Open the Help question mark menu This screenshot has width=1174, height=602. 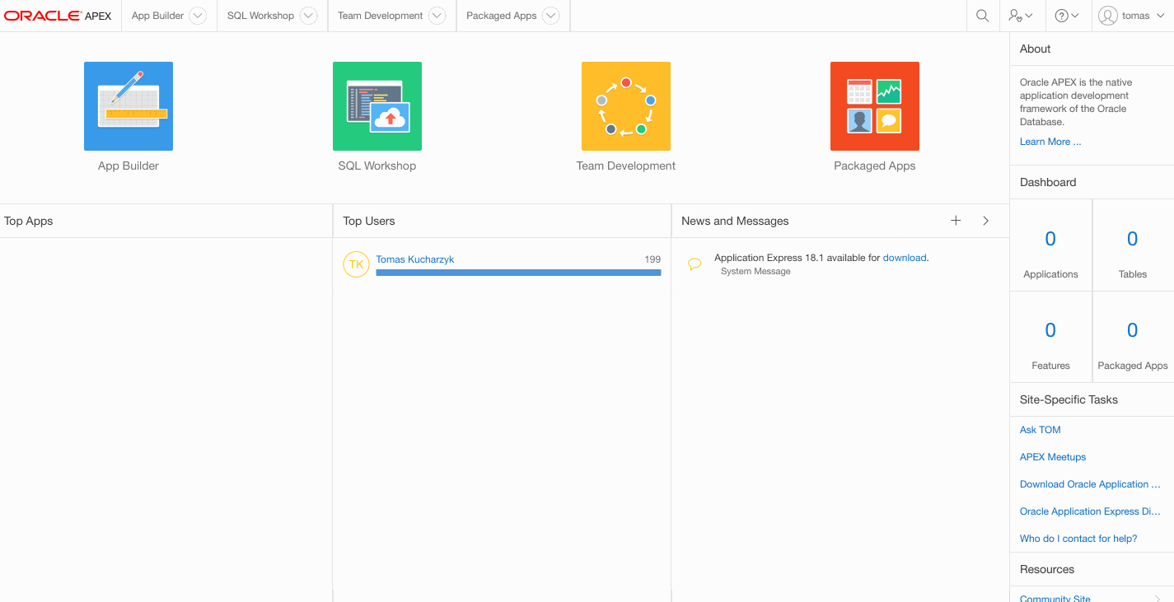(x=1067, y=16)
